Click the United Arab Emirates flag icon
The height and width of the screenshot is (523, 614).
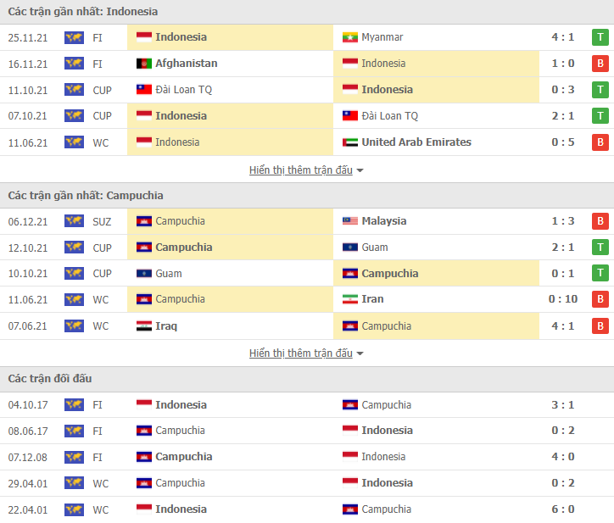tap(349, 142)
